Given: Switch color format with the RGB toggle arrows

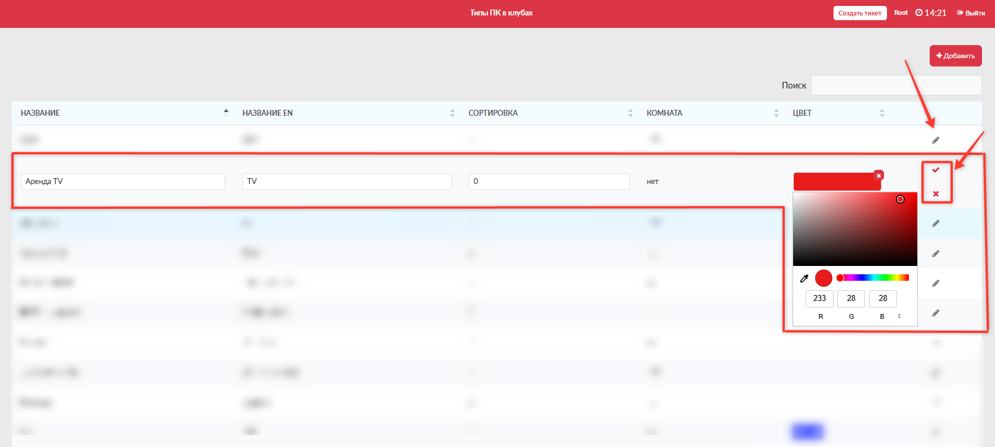Looking at the screenshot, I should click(899, 316).
